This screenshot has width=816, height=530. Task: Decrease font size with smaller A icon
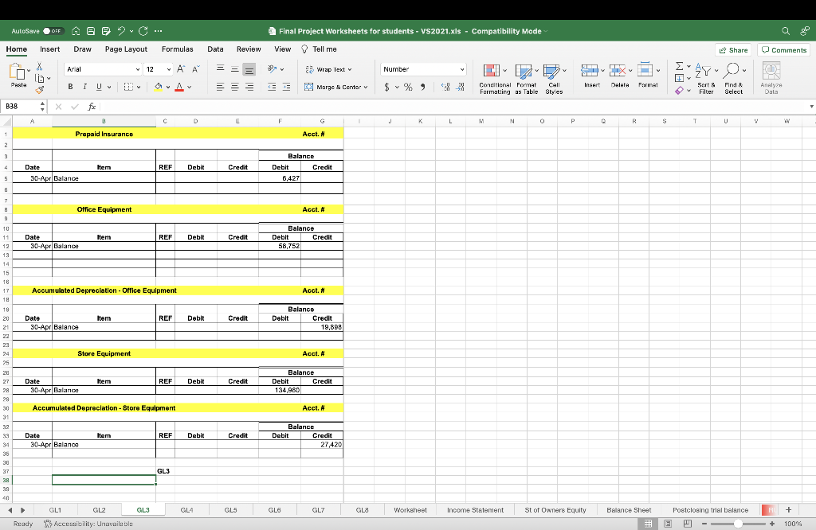pos(196,69)
